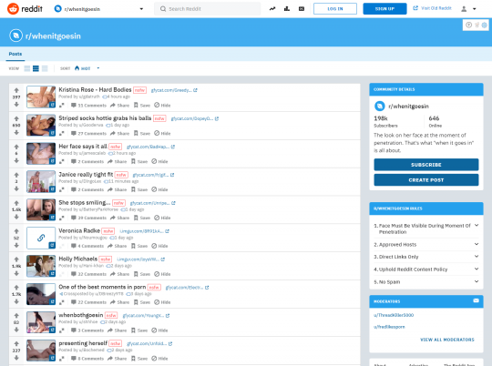
Task: Open the All bar-chart icon
Action: [x=287, y=9]
